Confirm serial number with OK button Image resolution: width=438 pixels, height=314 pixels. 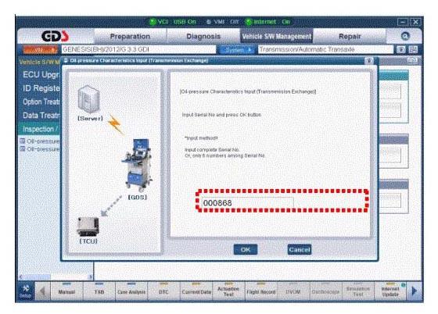(x=246, y=250)
